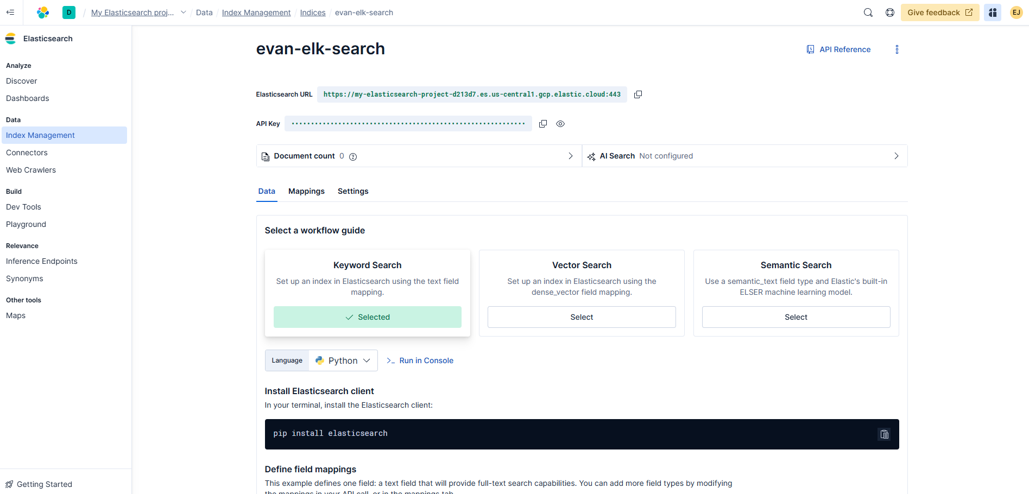Open Index Management in the sidebar
The width and height of the screenshot is (1029, 494).
coord(64,135)
